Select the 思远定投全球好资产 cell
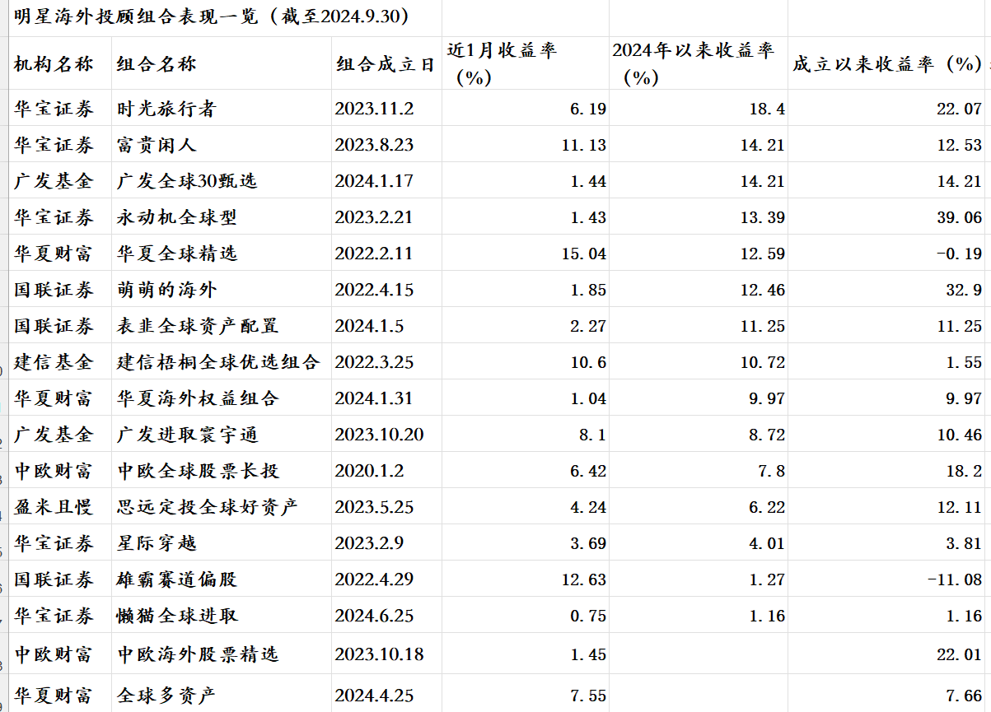The width and height of the screenshot is (991, 712). click(x=222, y=506)
